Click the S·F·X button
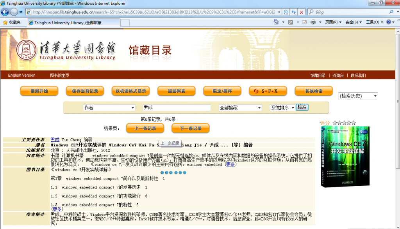 pyautogui.click(x=268, y=91)
